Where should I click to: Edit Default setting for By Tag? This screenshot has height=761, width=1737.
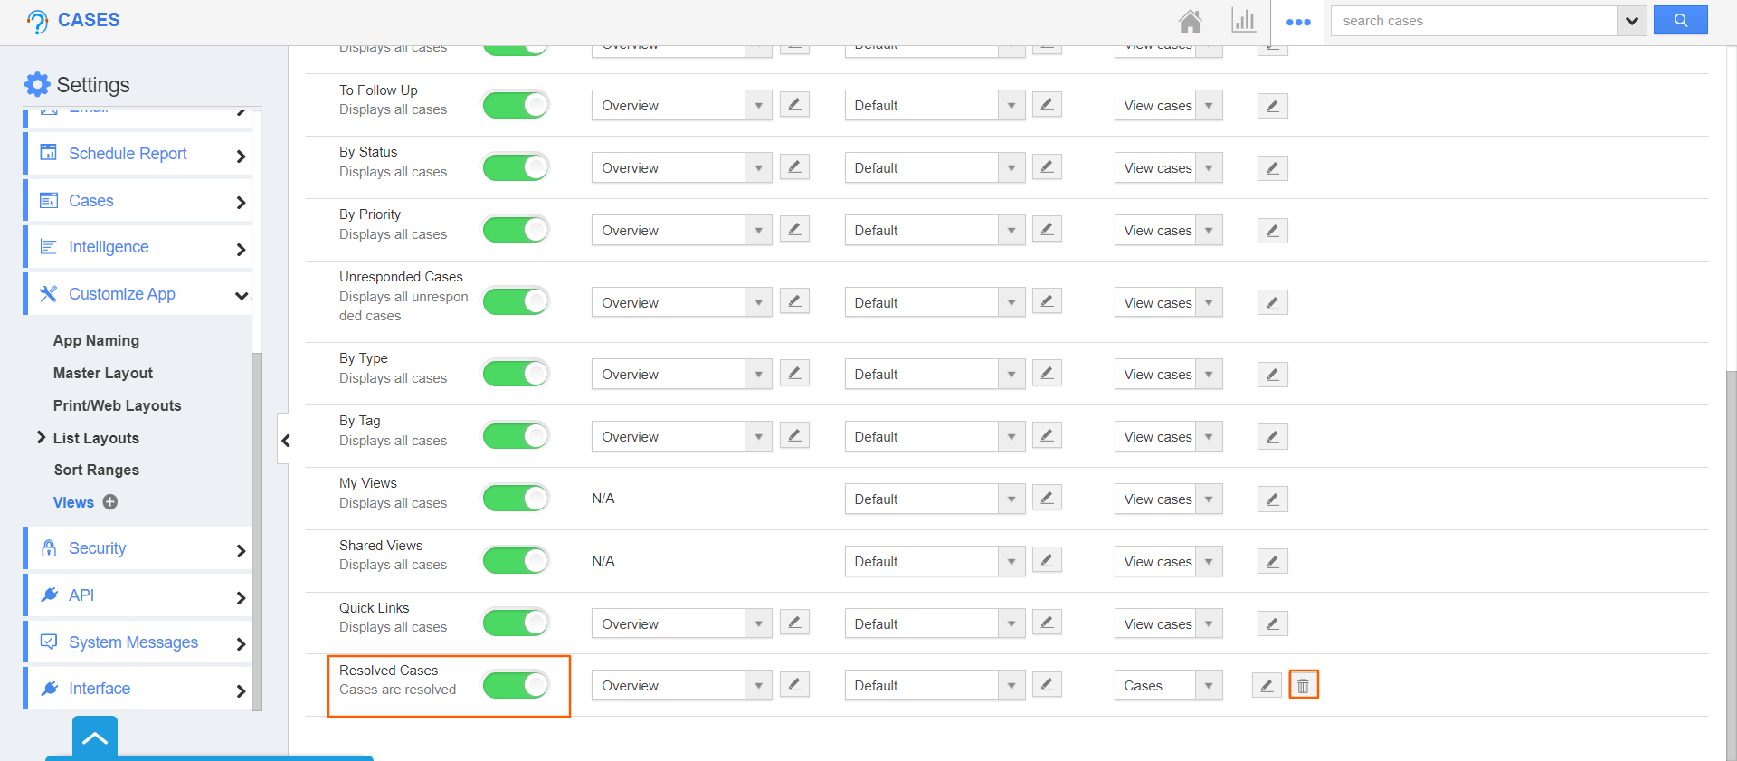(1047, 436)
